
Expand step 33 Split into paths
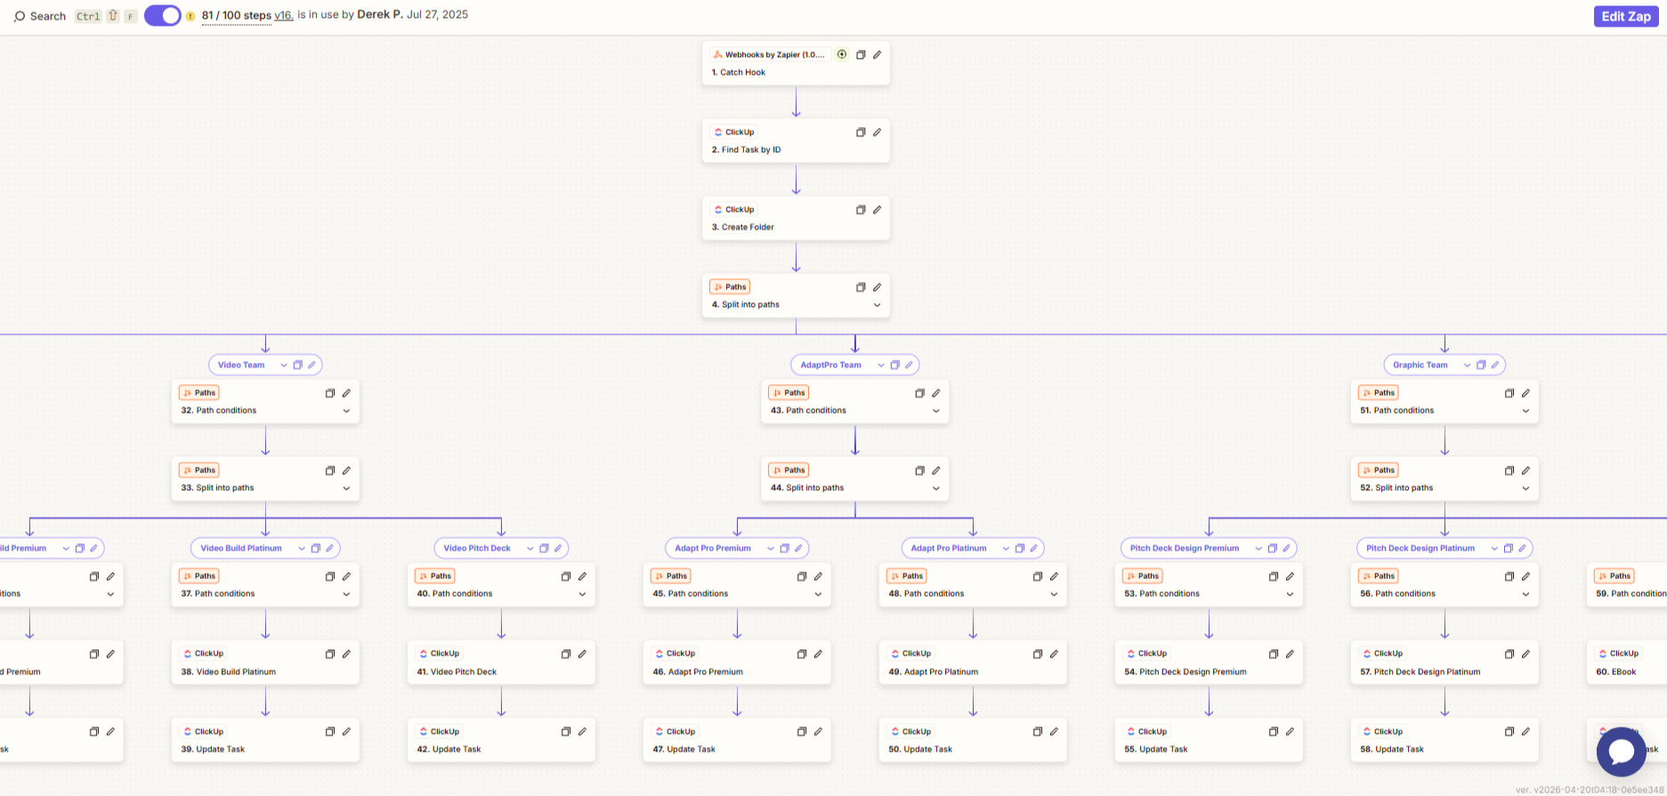(x=346, y=488)
